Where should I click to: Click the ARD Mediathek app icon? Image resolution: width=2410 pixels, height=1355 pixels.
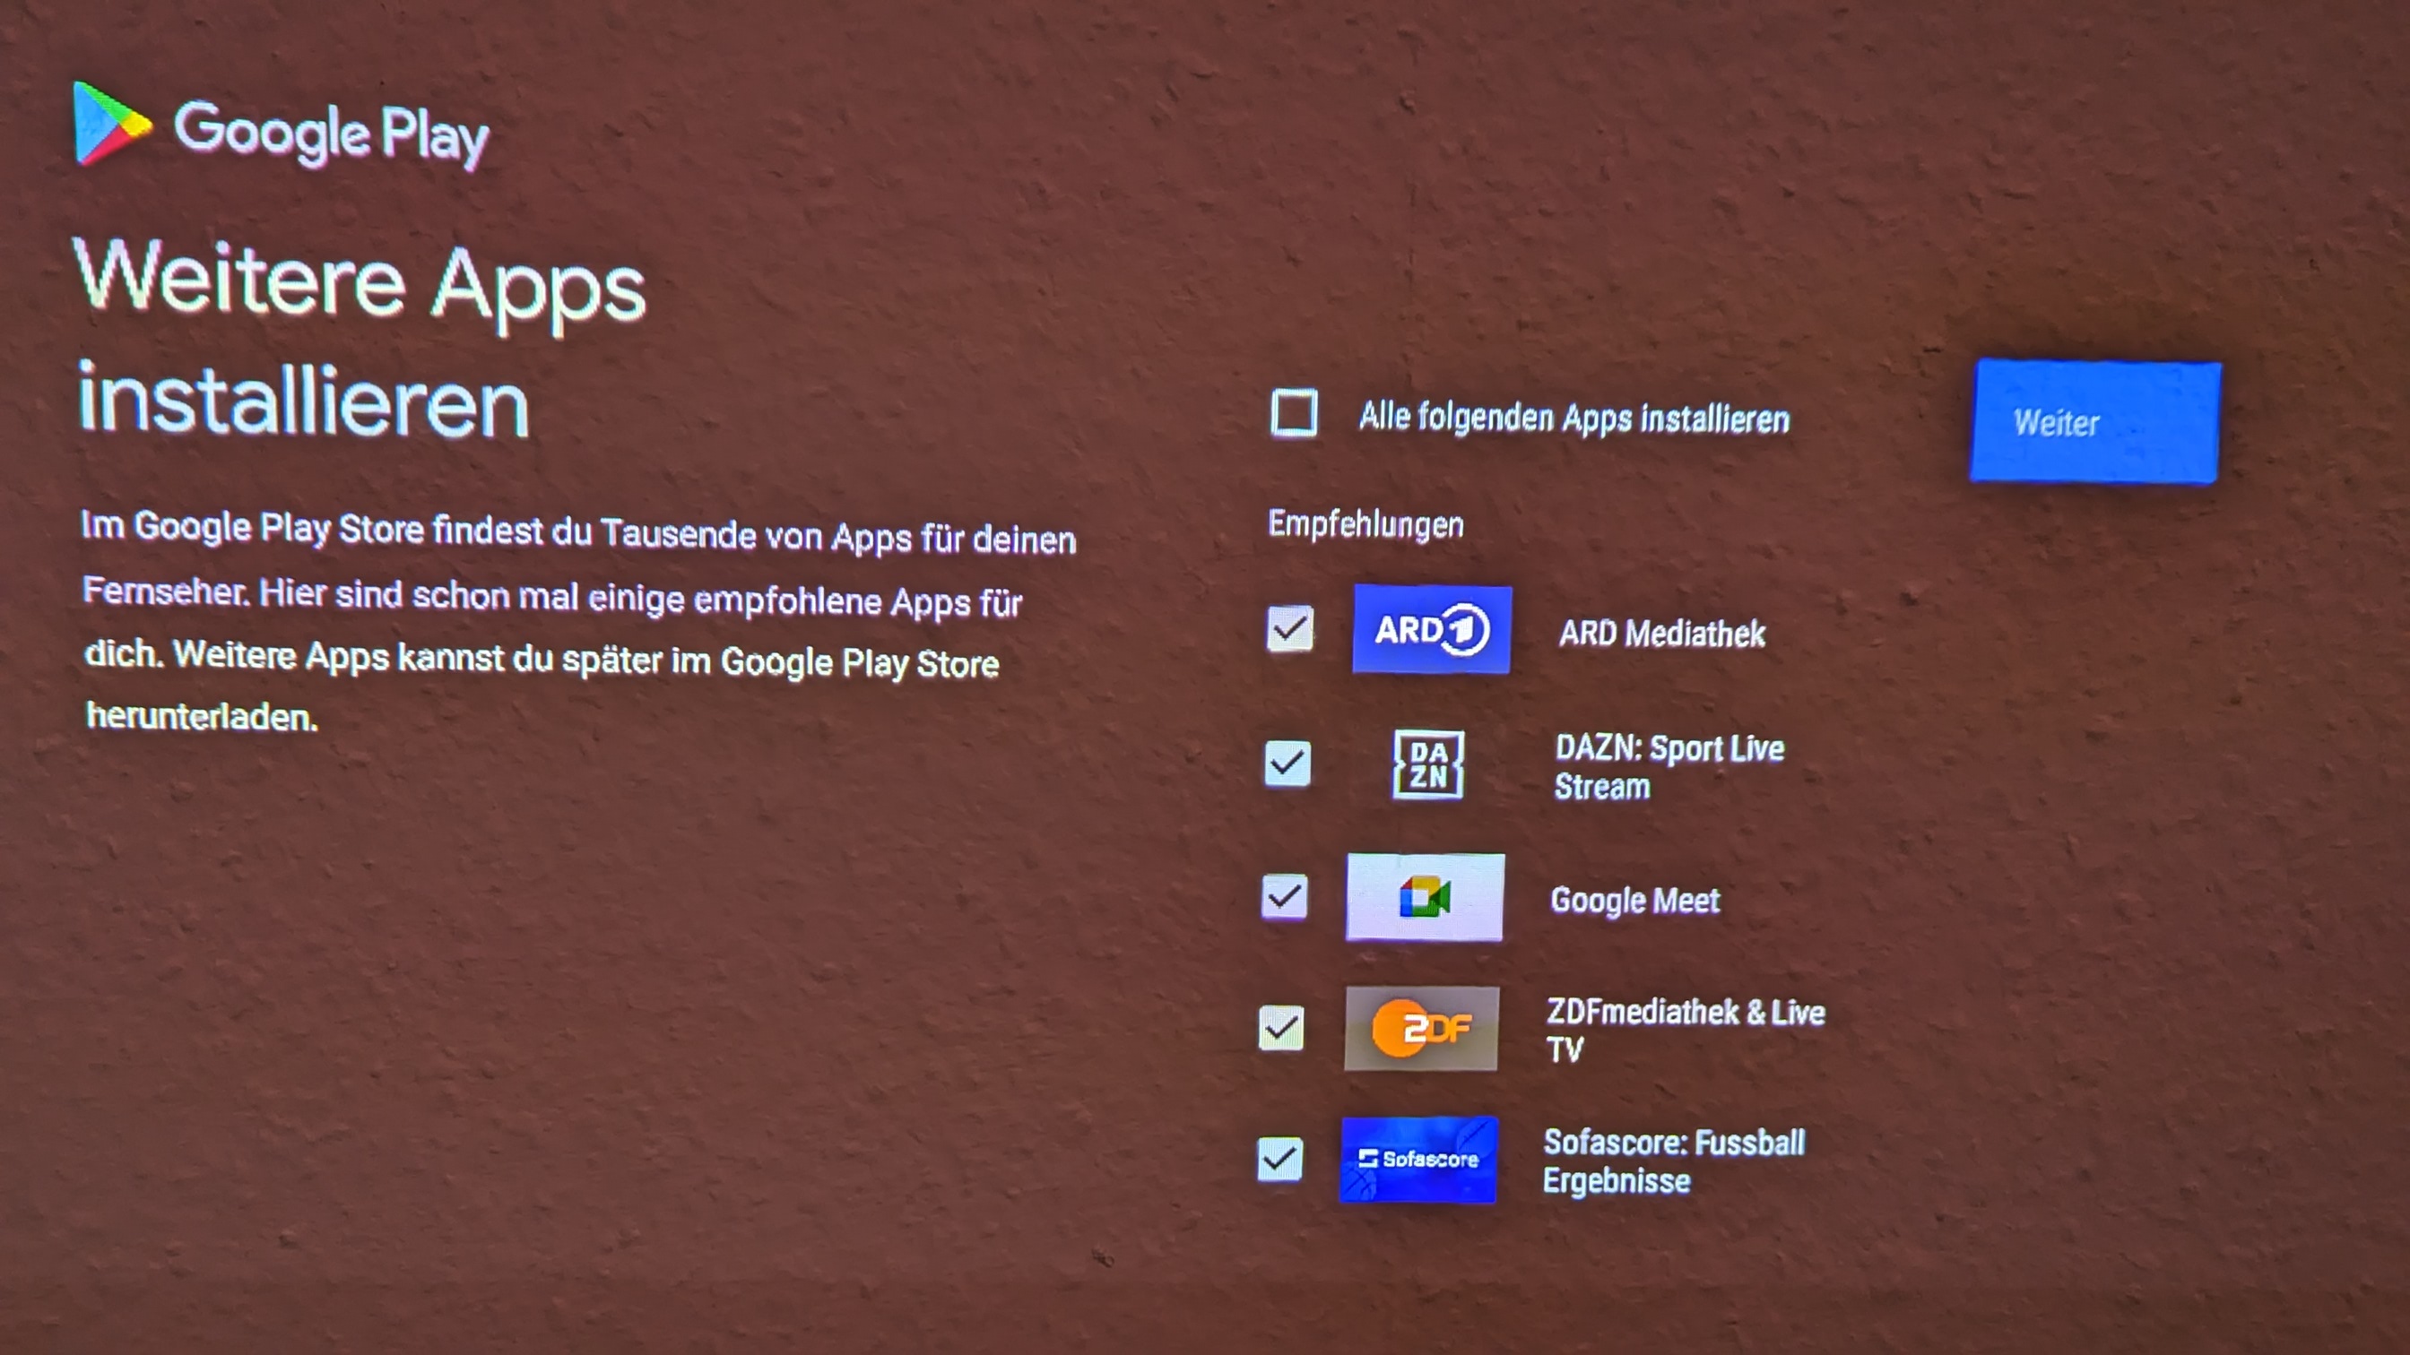tap(1430, 629)
